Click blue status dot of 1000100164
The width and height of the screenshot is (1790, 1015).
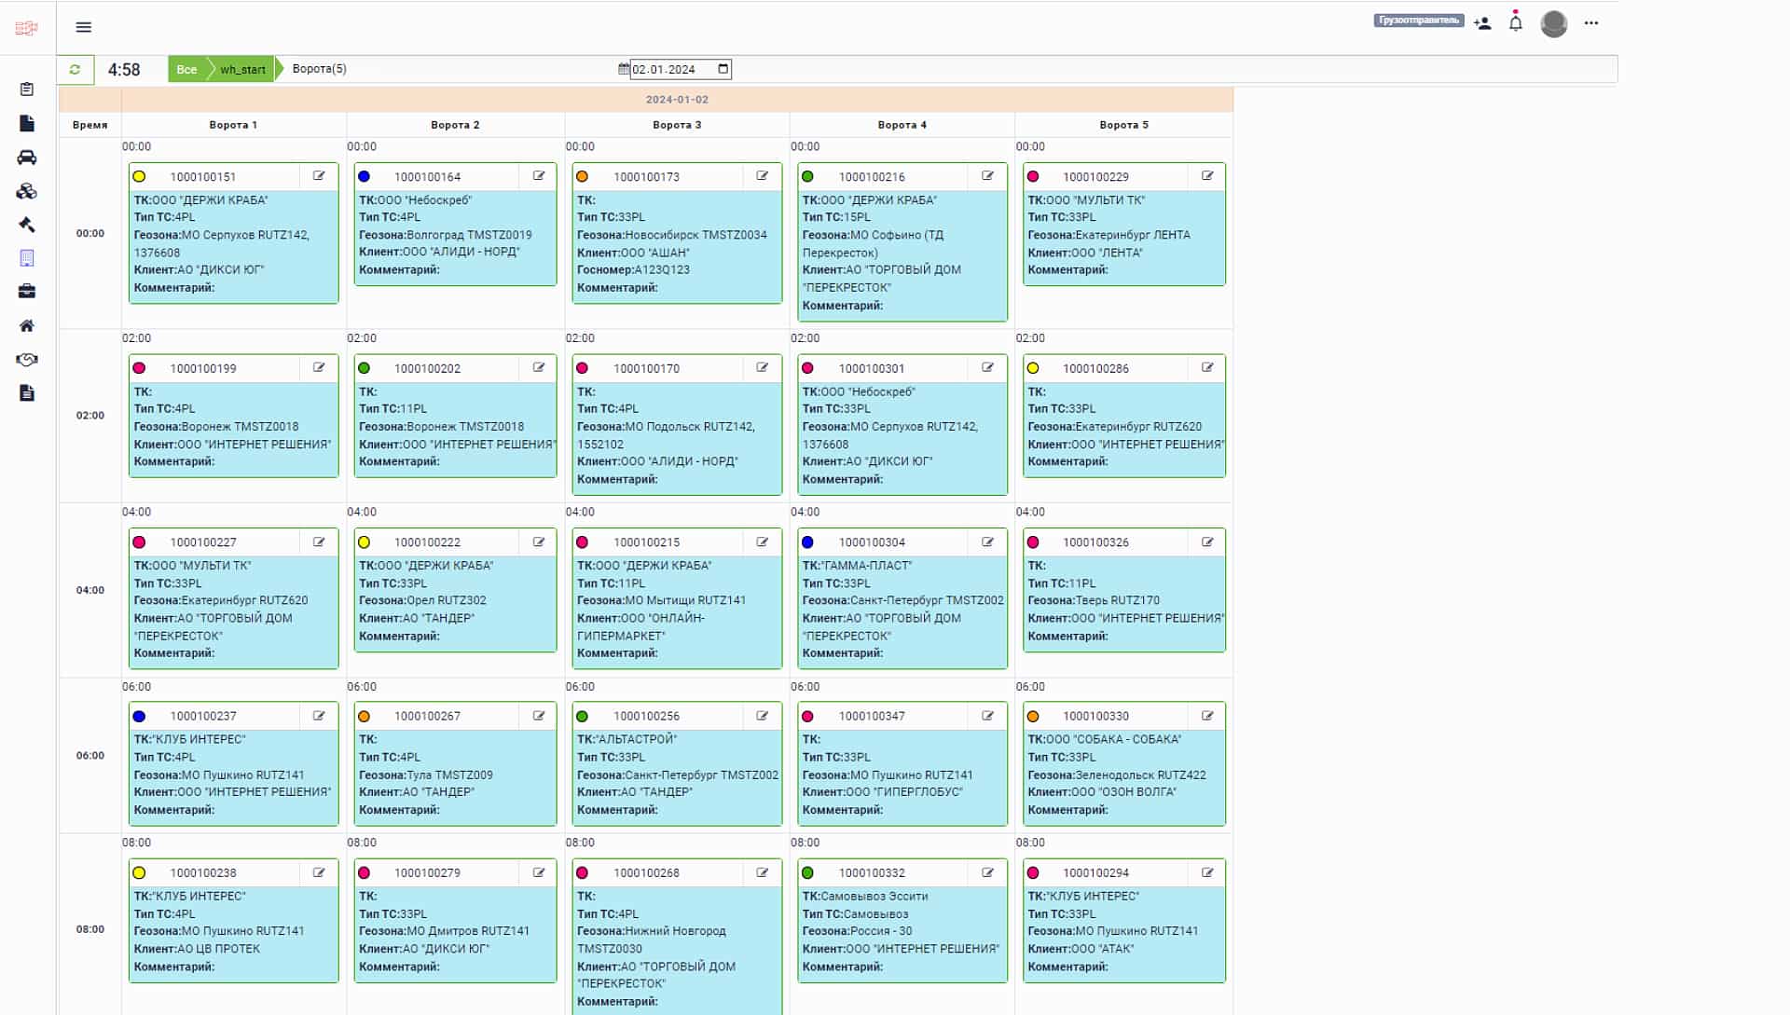click(x=365, y=177)
